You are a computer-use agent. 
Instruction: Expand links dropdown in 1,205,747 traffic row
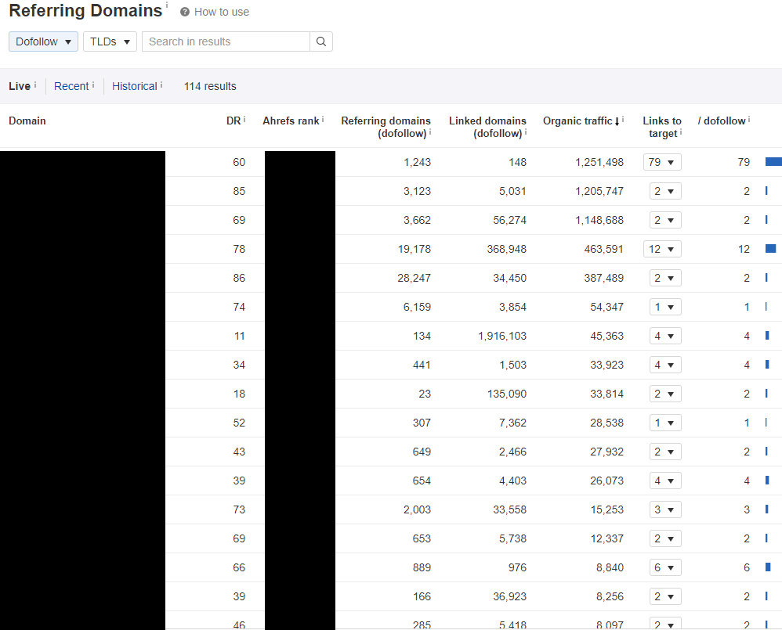click(664, 191)
